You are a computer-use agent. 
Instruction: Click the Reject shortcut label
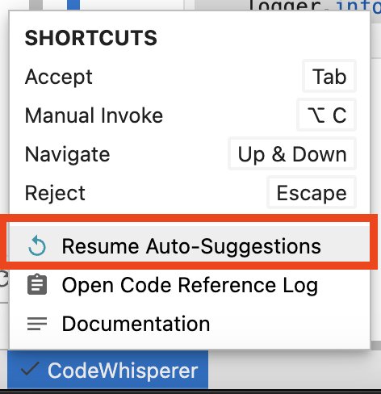pyautogui.click(x=55, y=193)
